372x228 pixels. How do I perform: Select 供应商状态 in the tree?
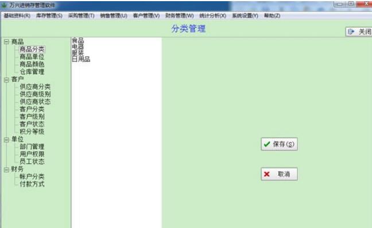click(x=35, y=101)
